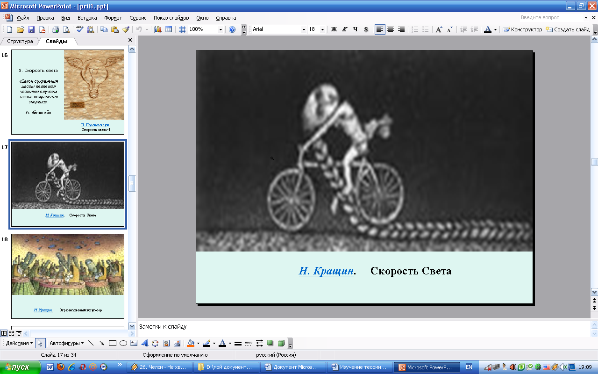This screenshot has width=598, height=374.
Task: Create a new presentation with New icon
Action: tap(9, 29)
